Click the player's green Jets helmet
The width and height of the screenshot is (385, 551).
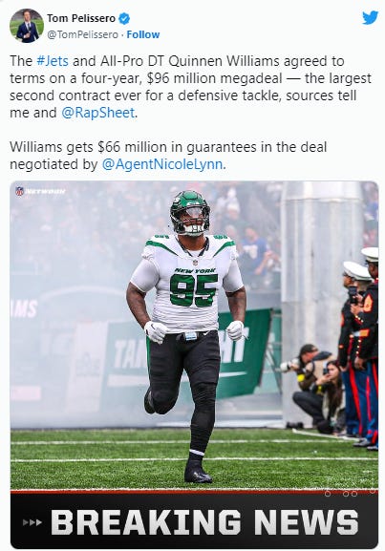coord(190,213)
